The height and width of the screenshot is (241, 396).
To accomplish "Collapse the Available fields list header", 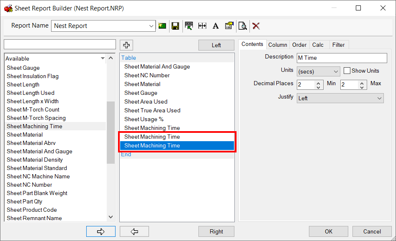I will 102,58.
